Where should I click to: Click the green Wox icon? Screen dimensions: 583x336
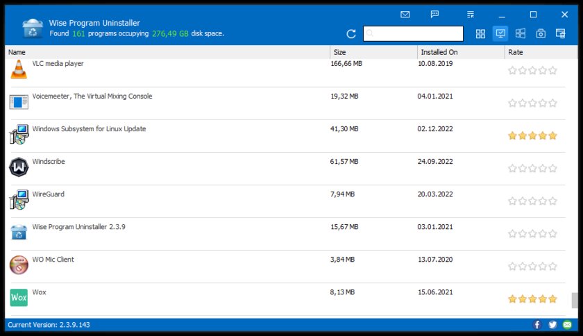click(x=19, y=298)
